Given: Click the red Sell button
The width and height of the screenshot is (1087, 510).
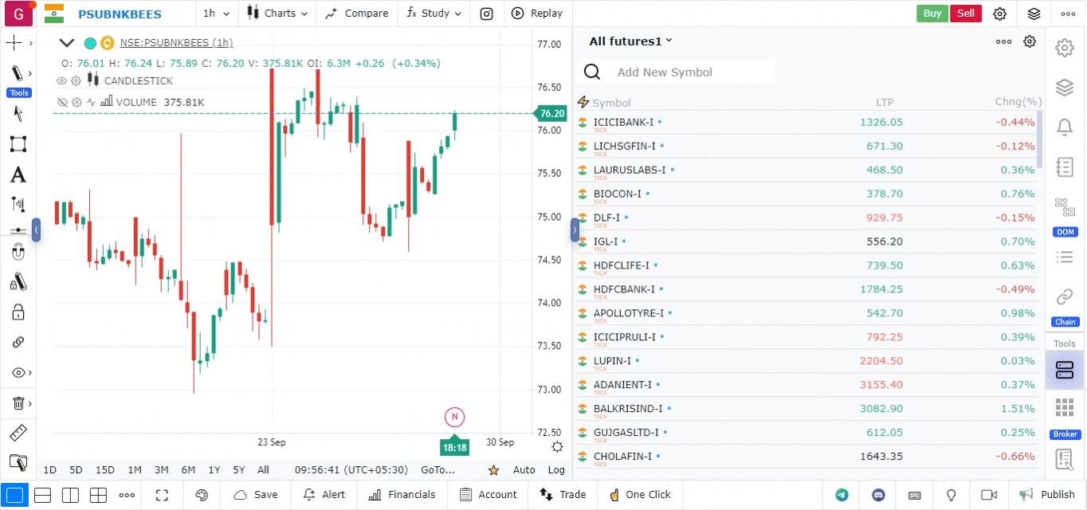Looking at the screenshot, I should (x=965, y=14).
